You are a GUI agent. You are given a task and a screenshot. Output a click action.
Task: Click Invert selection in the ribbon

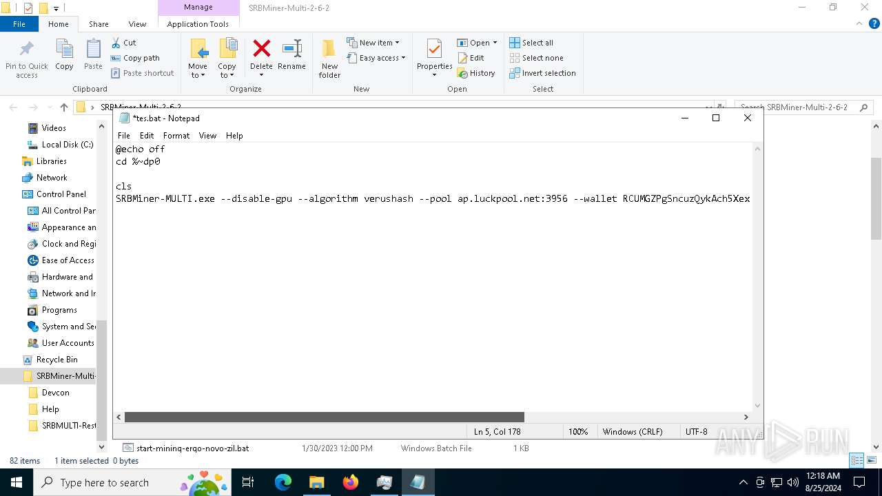tap(542, 73)
